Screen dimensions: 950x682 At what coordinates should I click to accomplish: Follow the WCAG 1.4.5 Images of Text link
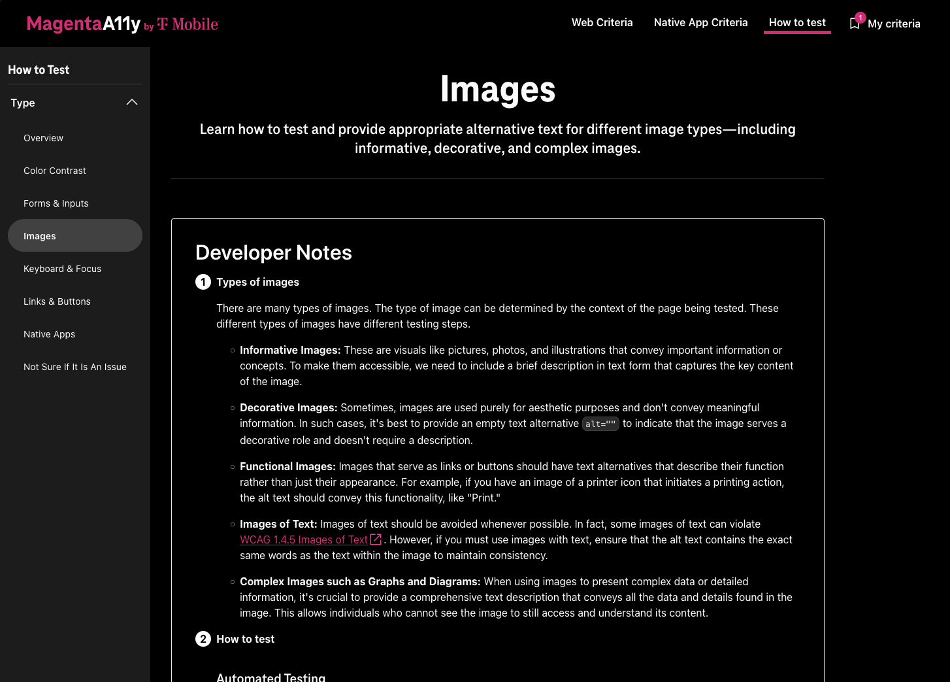(304, 539)
